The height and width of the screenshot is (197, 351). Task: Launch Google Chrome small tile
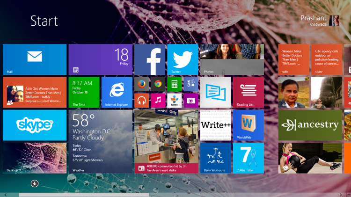point(158,84)
